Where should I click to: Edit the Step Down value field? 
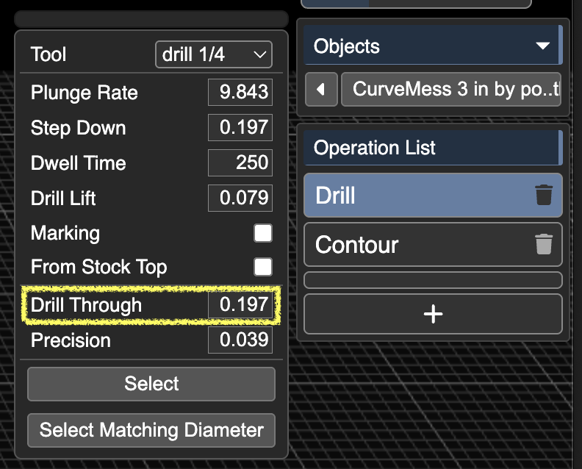point(240,128)
